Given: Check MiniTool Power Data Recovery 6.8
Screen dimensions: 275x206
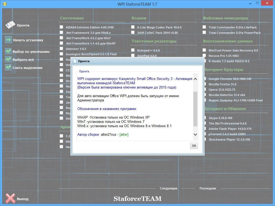Looking at the screenshot, I should [204, 50].
